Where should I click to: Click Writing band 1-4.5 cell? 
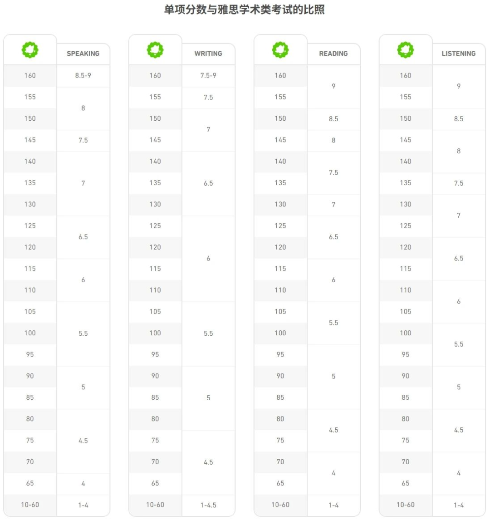click(209, 505)
